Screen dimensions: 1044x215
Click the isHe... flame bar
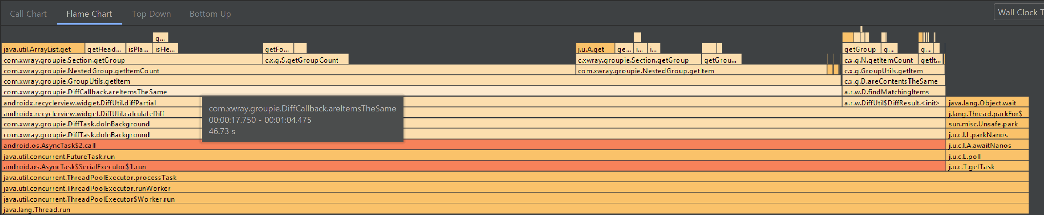[166, 49]
